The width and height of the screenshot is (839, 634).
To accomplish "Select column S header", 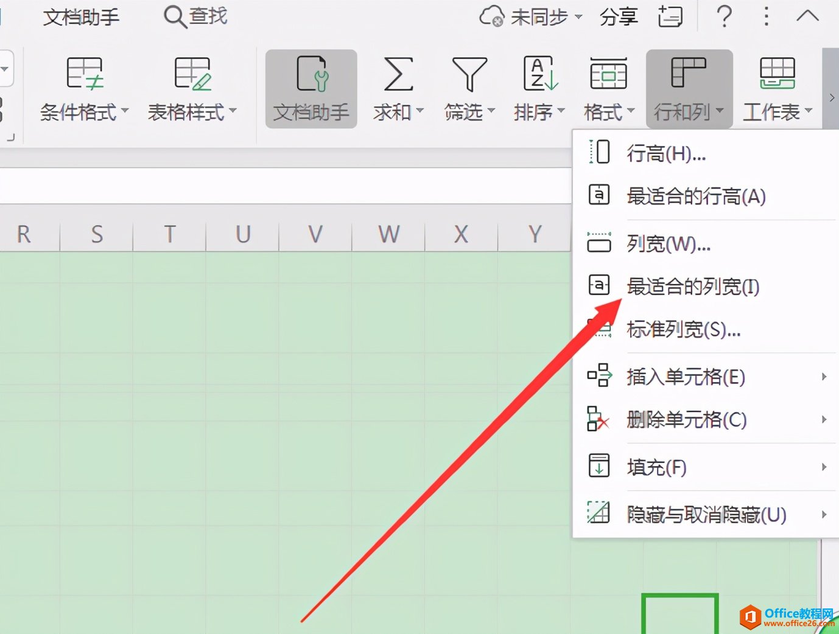I will [x=97, y=234].
